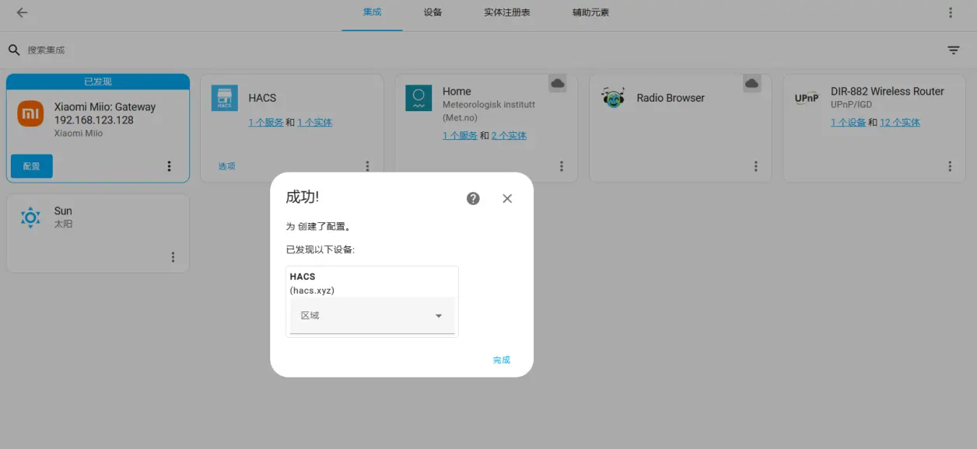Open Xiaomi Miio card three-dot menu

169,166
